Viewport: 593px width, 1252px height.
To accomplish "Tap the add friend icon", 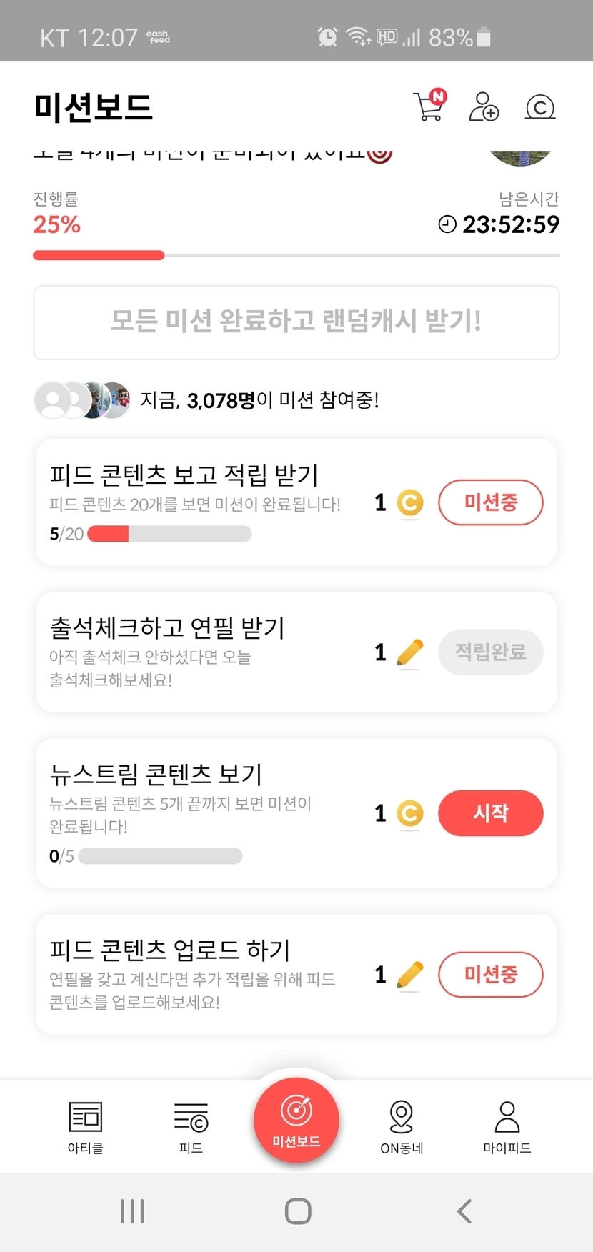I will click(484, 107).
